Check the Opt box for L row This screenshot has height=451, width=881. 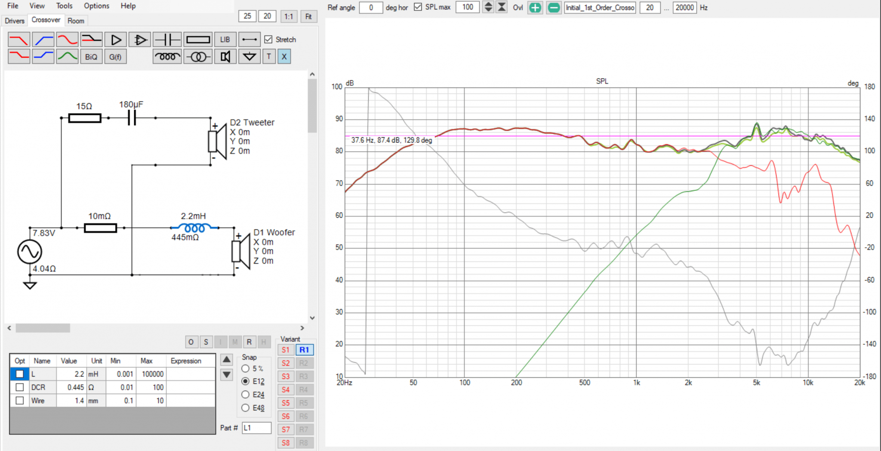(20, 374)
